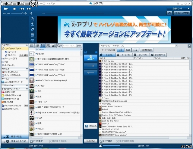193x149 pixels.
Task: Transfer to device with right arrow button
Action: tap(91, 66)
